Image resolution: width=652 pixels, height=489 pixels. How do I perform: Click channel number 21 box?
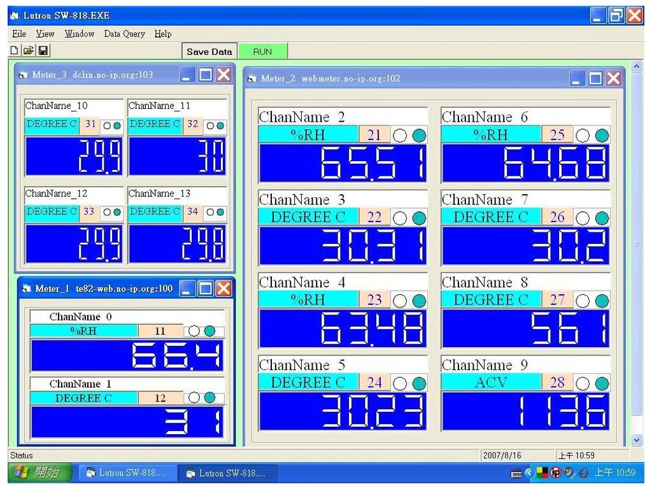click(374, 135)
